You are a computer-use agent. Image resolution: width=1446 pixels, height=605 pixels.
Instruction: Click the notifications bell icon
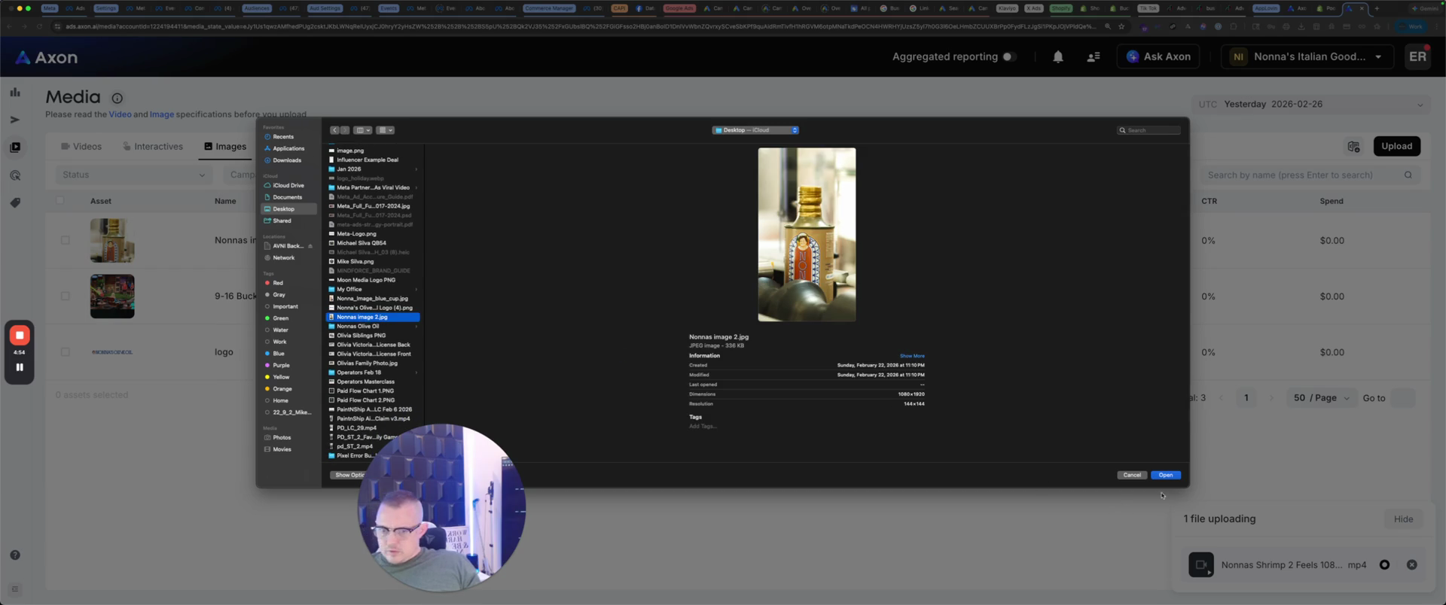pos(1057,57)
